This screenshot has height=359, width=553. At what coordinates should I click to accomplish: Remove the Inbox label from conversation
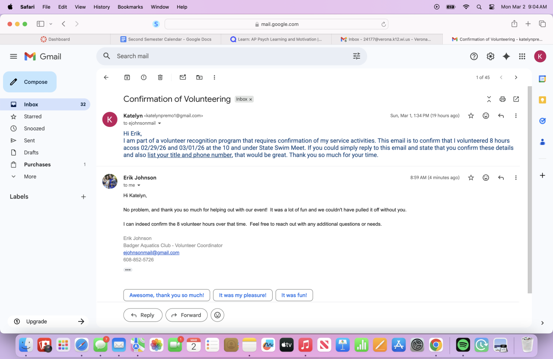251,99
